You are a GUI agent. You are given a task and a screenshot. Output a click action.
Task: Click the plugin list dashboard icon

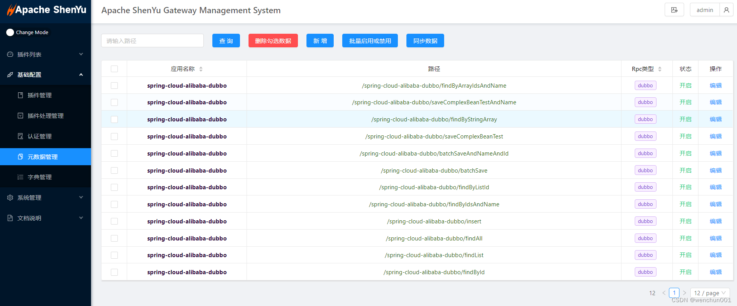pyautogui.click(x=10, y=54)
